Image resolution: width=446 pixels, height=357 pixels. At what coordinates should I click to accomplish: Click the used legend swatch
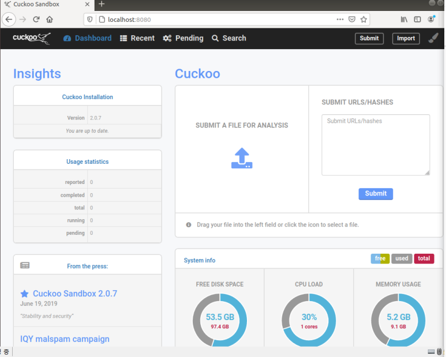(402, 258)
